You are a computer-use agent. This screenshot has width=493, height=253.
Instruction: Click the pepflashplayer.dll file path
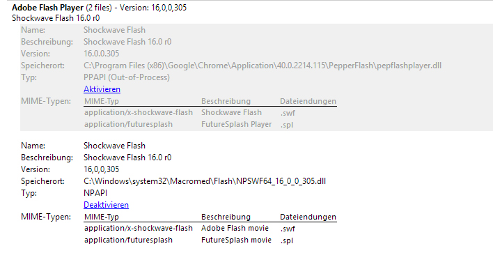pos(263,66)
